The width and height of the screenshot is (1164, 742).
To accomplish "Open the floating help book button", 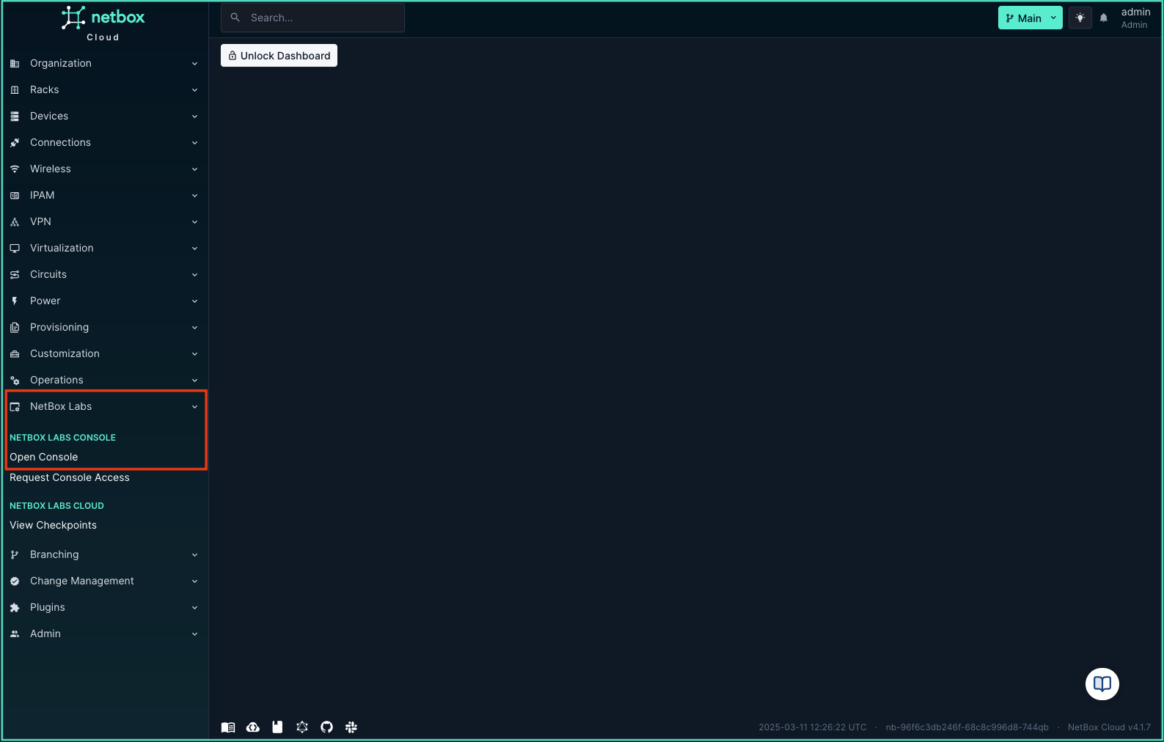I will [1102, 684].
